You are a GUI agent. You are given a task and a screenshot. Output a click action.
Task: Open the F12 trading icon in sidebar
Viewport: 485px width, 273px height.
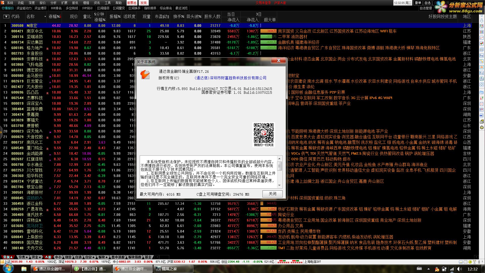tap(482, 73)
